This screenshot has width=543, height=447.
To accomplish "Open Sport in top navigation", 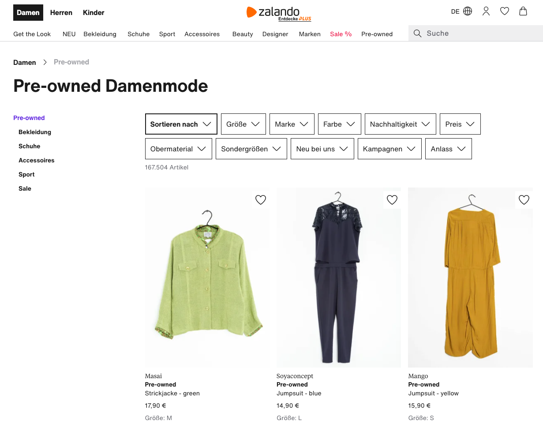I will (167, 34).
